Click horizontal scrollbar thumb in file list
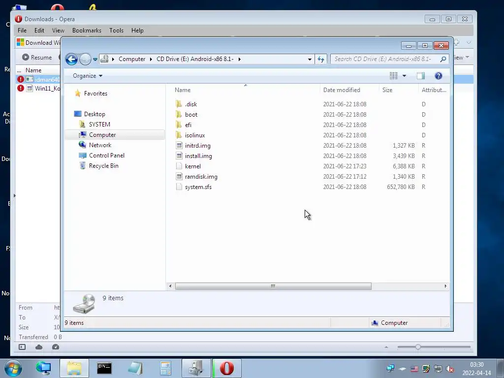The image size is (504, 378). pos(273,286)
